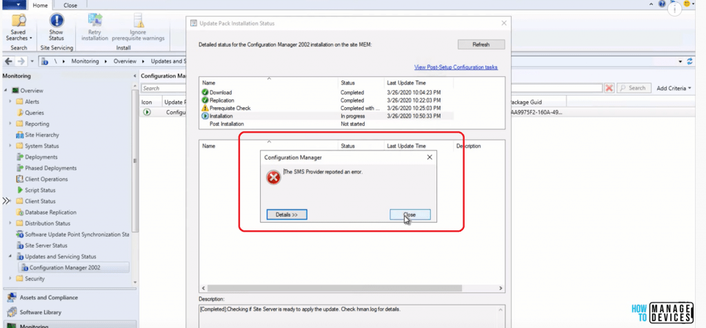Viewport: 706px width, 328px height.
Task: Click the navigation tree vertical scrollbar
Action: coord(135,162)
